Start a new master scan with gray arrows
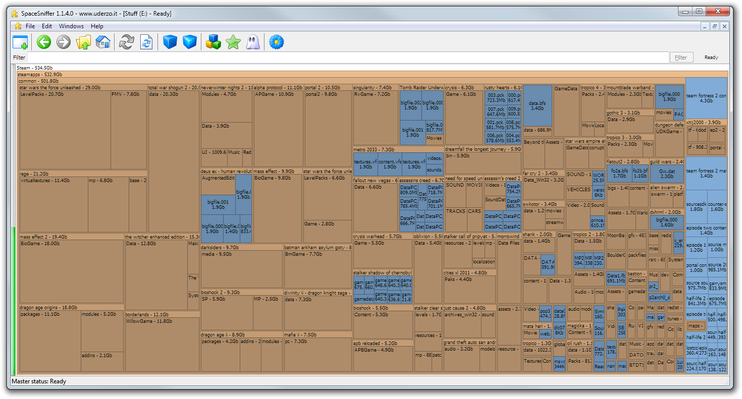This screenshot has height=399, width=742. point(126,42)
